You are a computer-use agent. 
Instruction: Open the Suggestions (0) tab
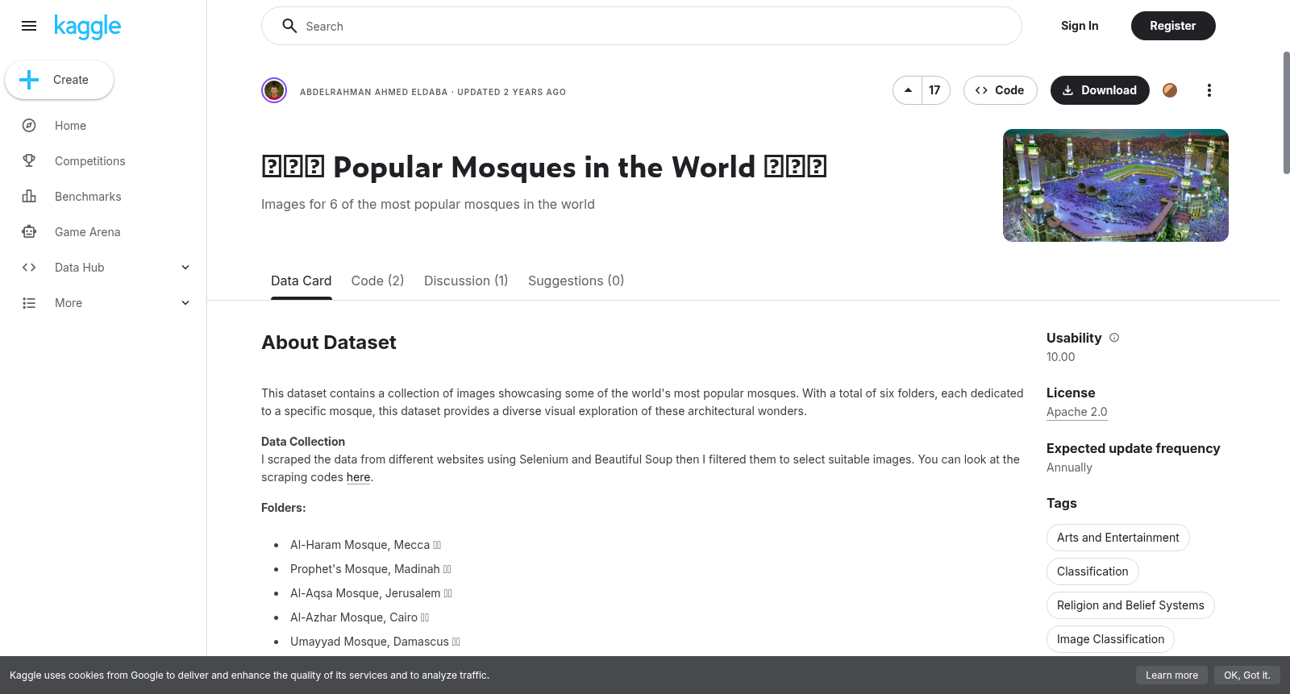[576, 281]
